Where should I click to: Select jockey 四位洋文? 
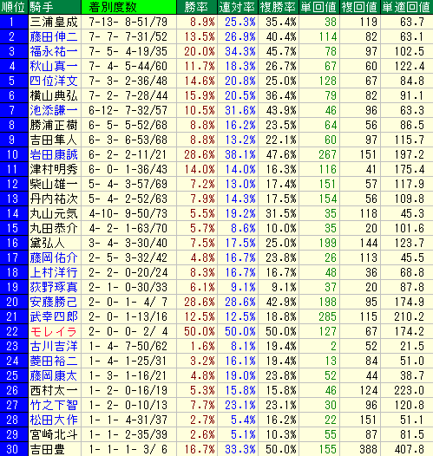coord(54,81)
